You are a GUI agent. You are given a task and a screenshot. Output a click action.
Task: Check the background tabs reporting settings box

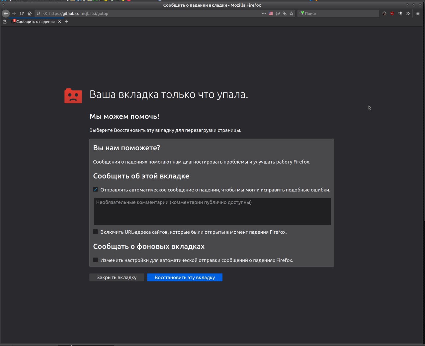(96, 260)
